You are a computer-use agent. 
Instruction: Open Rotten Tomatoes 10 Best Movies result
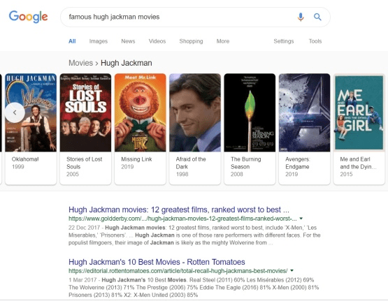click(x=157, y=262)
